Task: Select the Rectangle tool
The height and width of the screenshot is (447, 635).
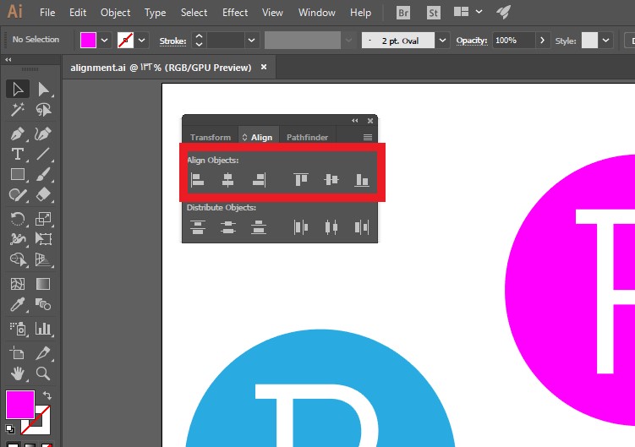Action: 18,174
